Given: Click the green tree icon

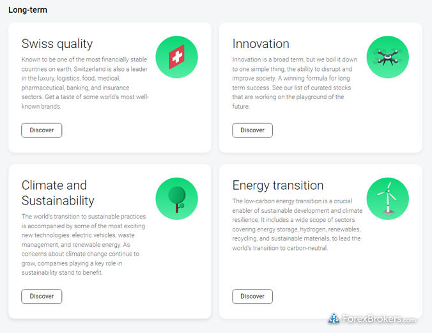Looking at the screenshot, I should click(176, 199).
